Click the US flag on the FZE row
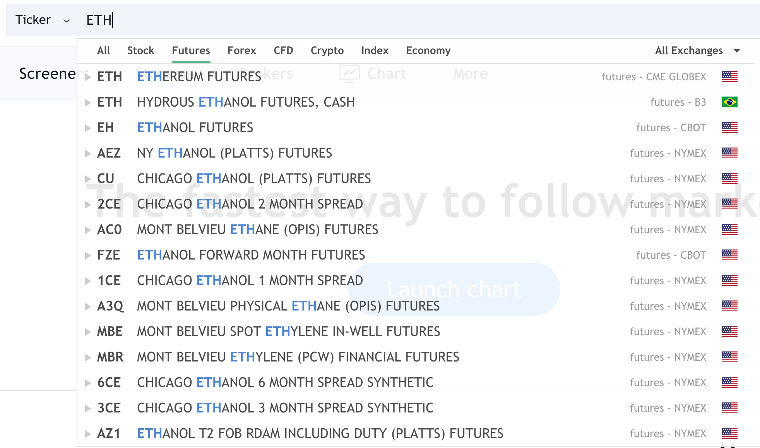 coord(729,255)
